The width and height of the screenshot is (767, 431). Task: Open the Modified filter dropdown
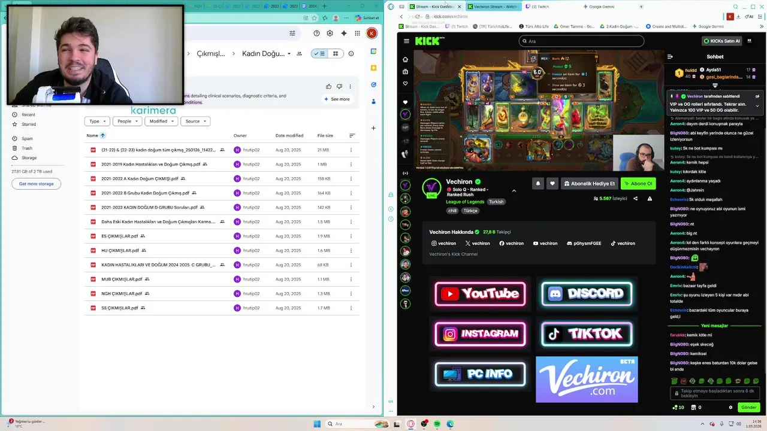(x=161, y=121)
